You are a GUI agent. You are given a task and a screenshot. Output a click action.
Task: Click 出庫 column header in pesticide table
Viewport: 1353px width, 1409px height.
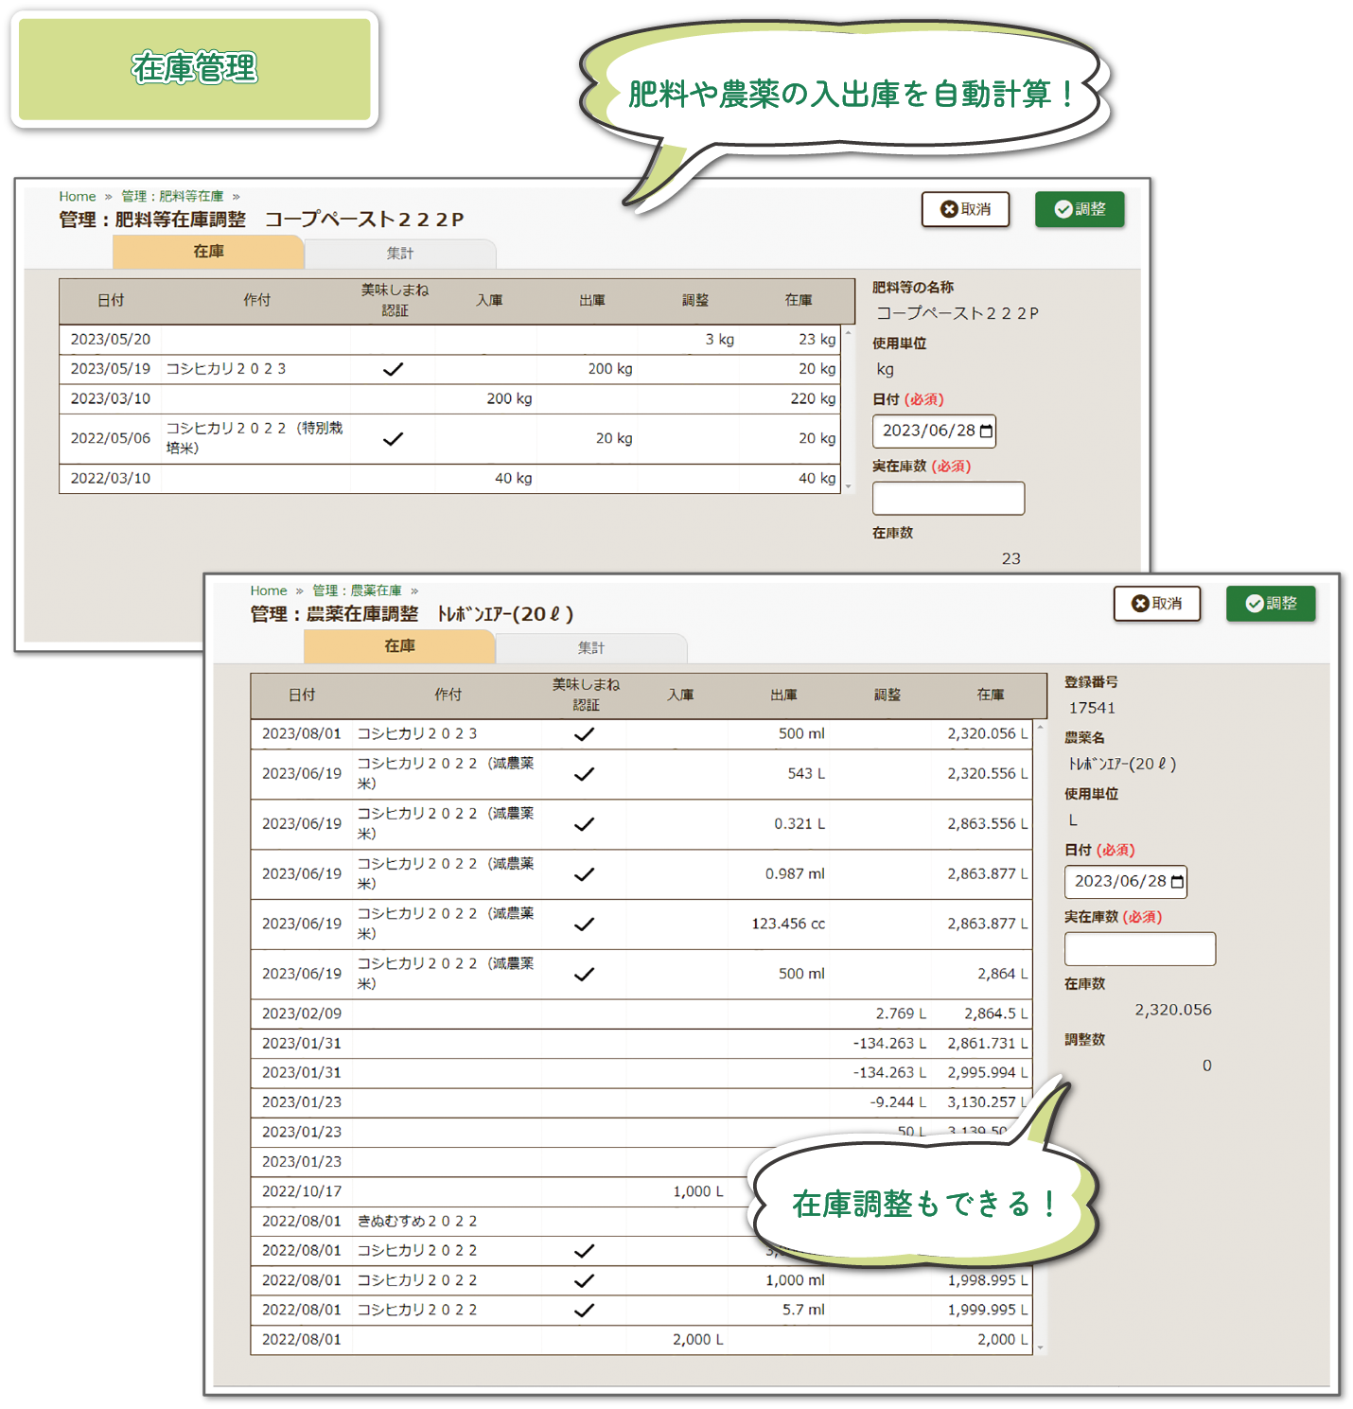click(783, 695)
